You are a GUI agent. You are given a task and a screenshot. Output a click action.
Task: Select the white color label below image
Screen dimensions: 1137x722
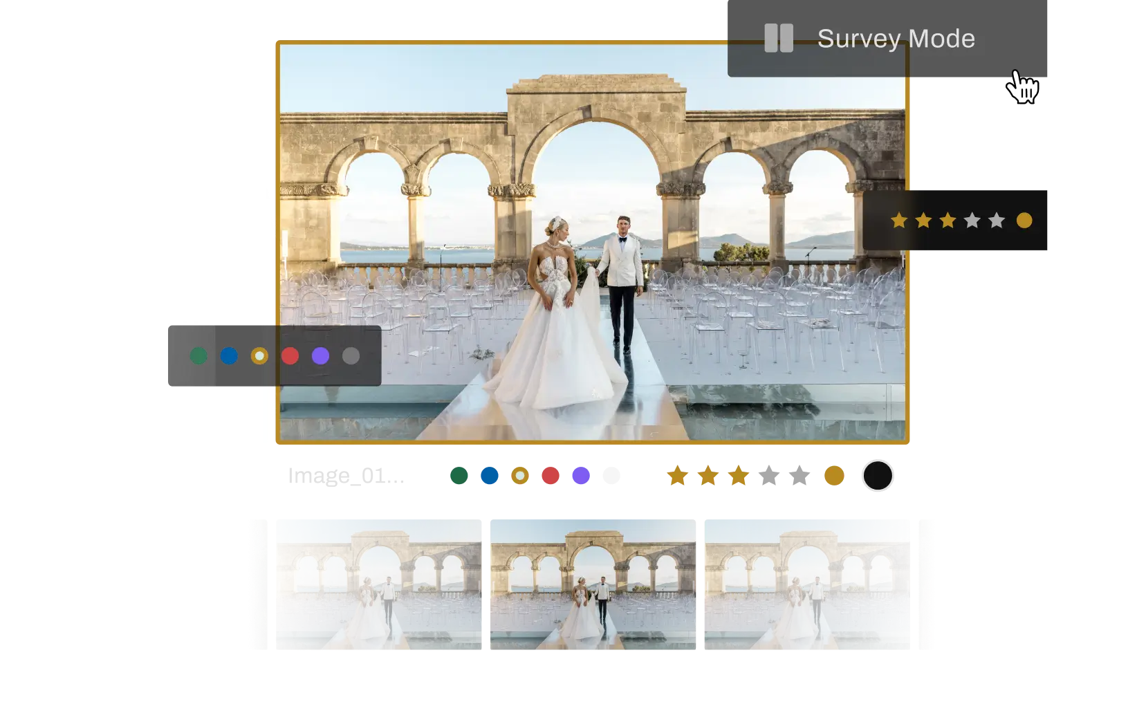(x=611, y=476)
